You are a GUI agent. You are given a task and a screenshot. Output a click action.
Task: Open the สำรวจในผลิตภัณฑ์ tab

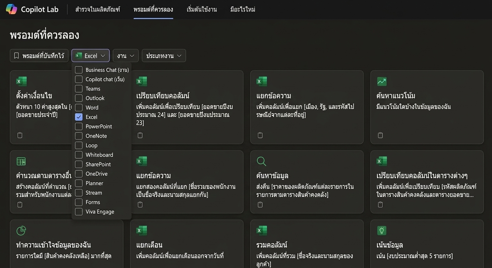pyautogui.click(x=97, y=9)
